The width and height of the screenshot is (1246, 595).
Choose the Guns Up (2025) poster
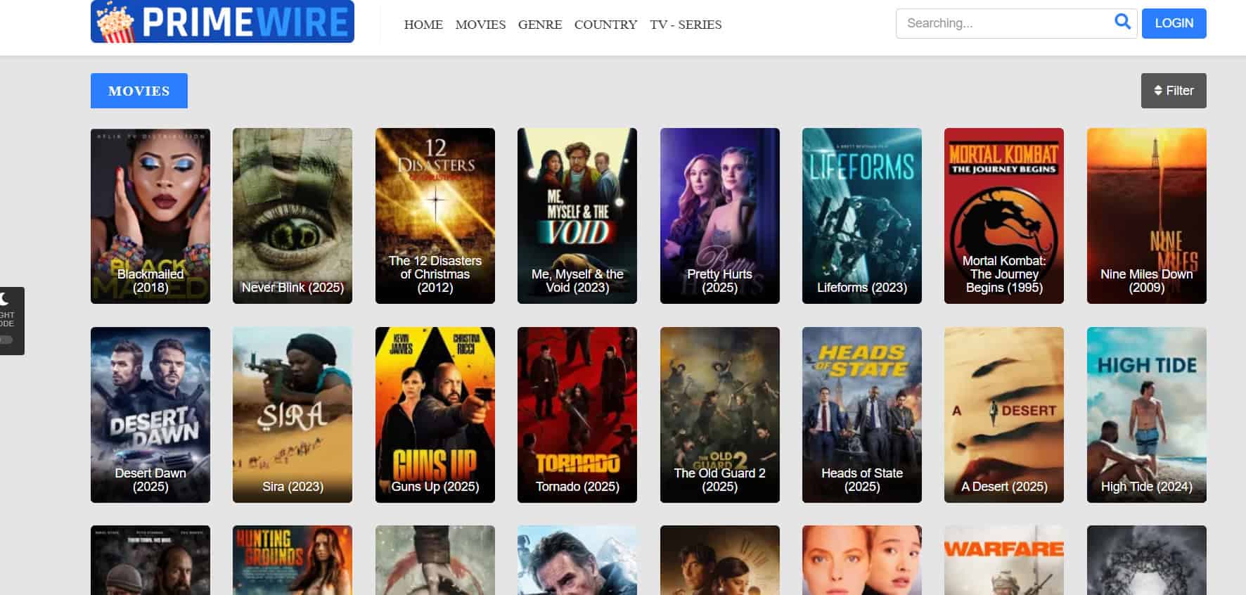click(x=435, y=415)
